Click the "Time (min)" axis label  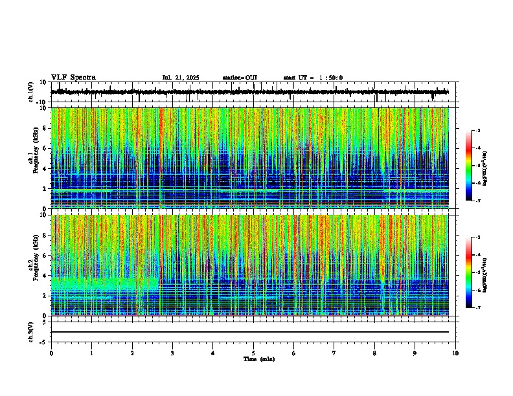[259, 359]
